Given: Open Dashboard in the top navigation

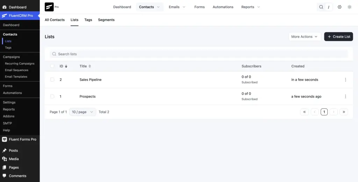Looking at the screenshot, I should coord(122,7).
